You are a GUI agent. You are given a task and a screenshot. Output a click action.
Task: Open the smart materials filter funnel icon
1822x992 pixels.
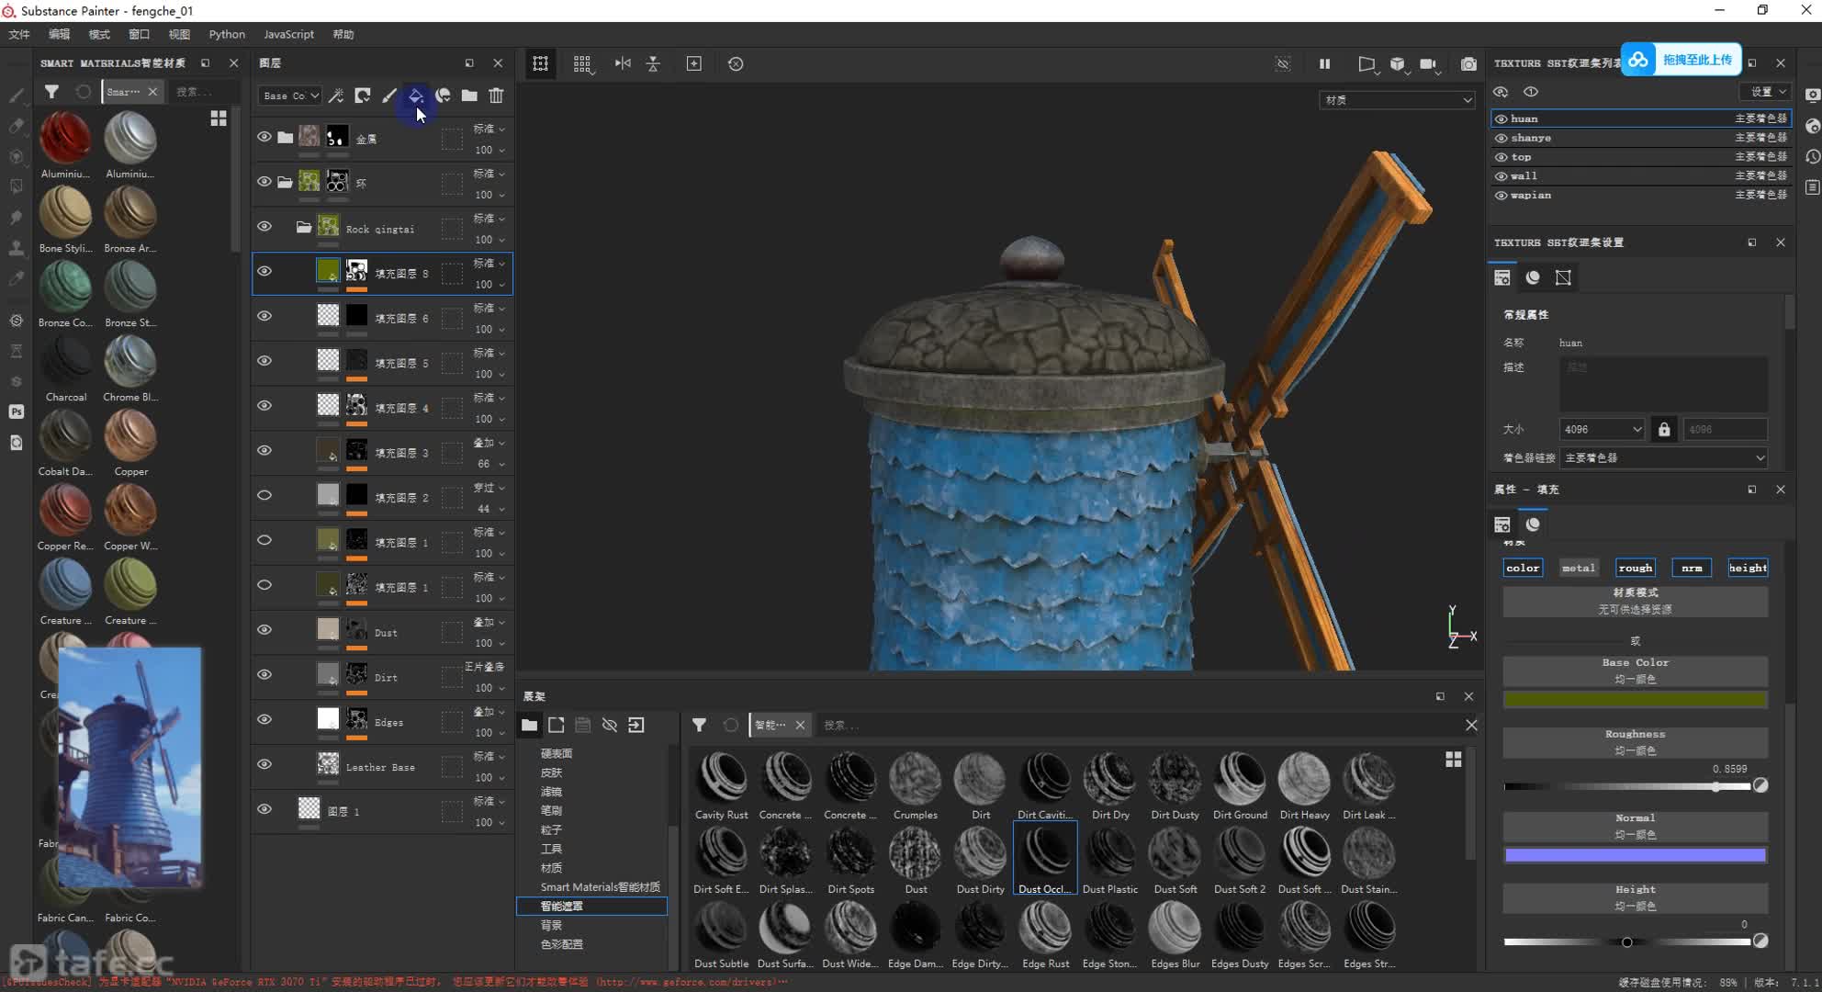tap(51, 91)
